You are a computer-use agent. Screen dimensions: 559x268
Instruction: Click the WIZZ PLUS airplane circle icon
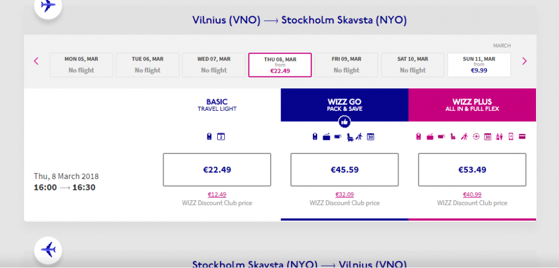click(x=476, y=136)
